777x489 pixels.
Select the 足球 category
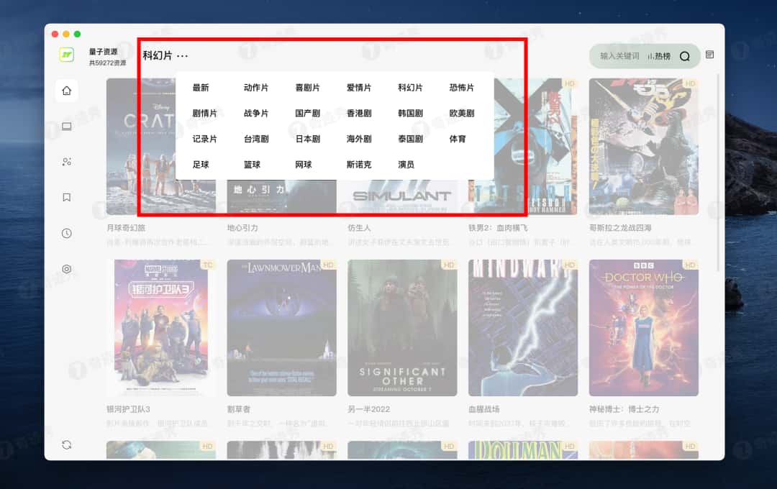[201, 165]
